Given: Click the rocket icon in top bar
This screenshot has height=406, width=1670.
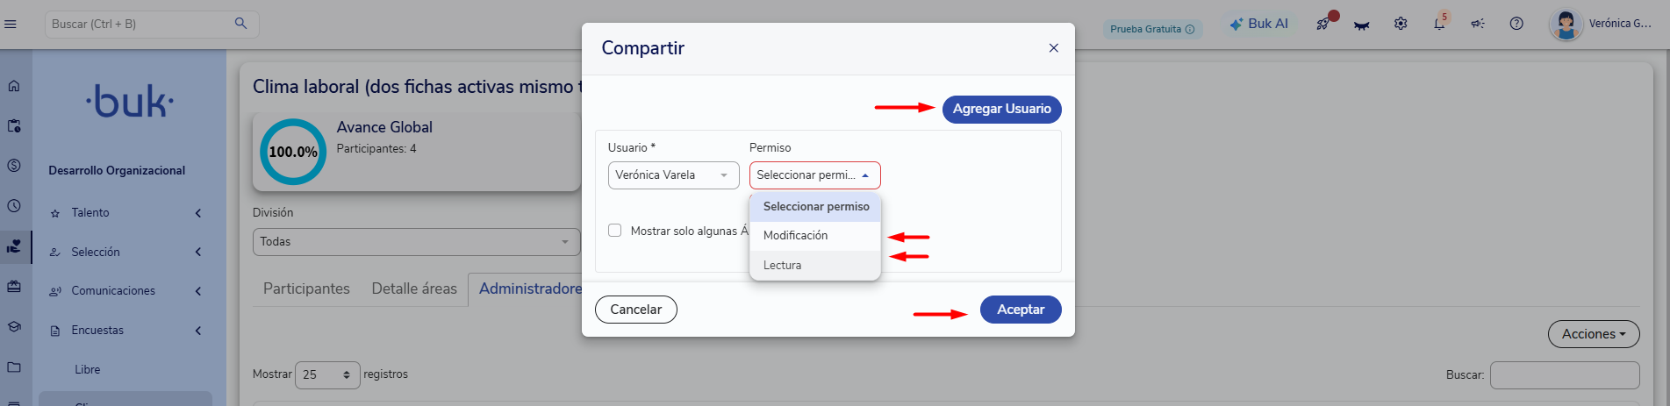Looking at the screenshot, I should coord(1323,24).
